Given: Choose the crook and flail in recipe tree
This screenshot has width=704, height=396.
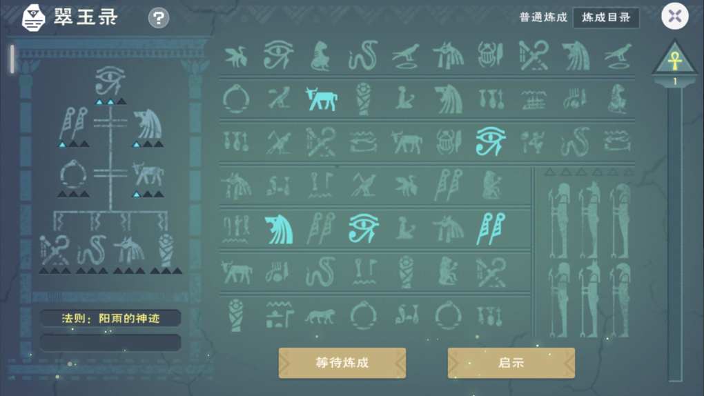Looking at the screenshot, I should 55,250.
